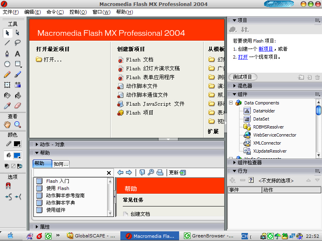322x241 pixels.
Task: Activate the Free Transform tool
Action: point(7,85)
